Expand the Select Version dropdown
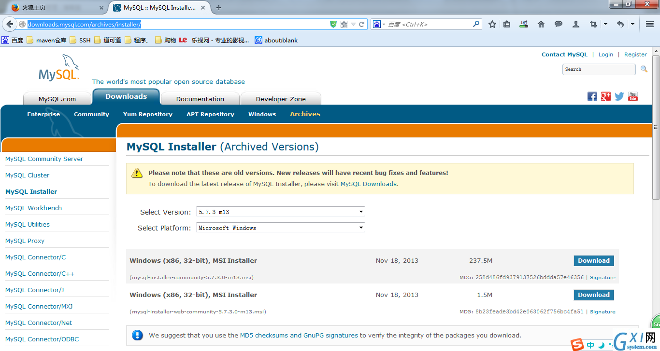 click(x=281, y=212)
